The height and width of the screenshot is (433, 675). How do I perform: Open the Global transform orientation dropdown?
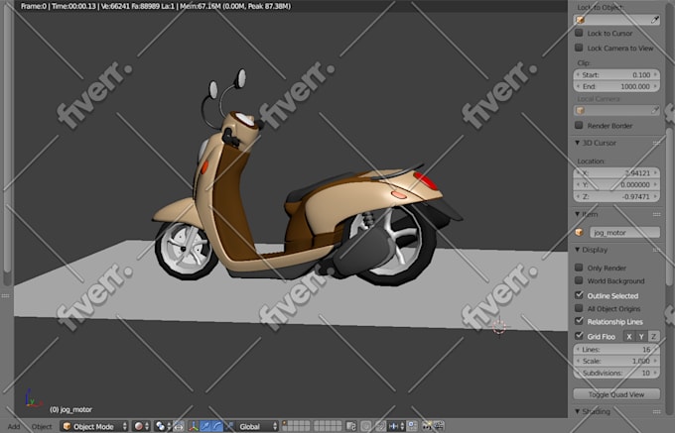point(257,426)
